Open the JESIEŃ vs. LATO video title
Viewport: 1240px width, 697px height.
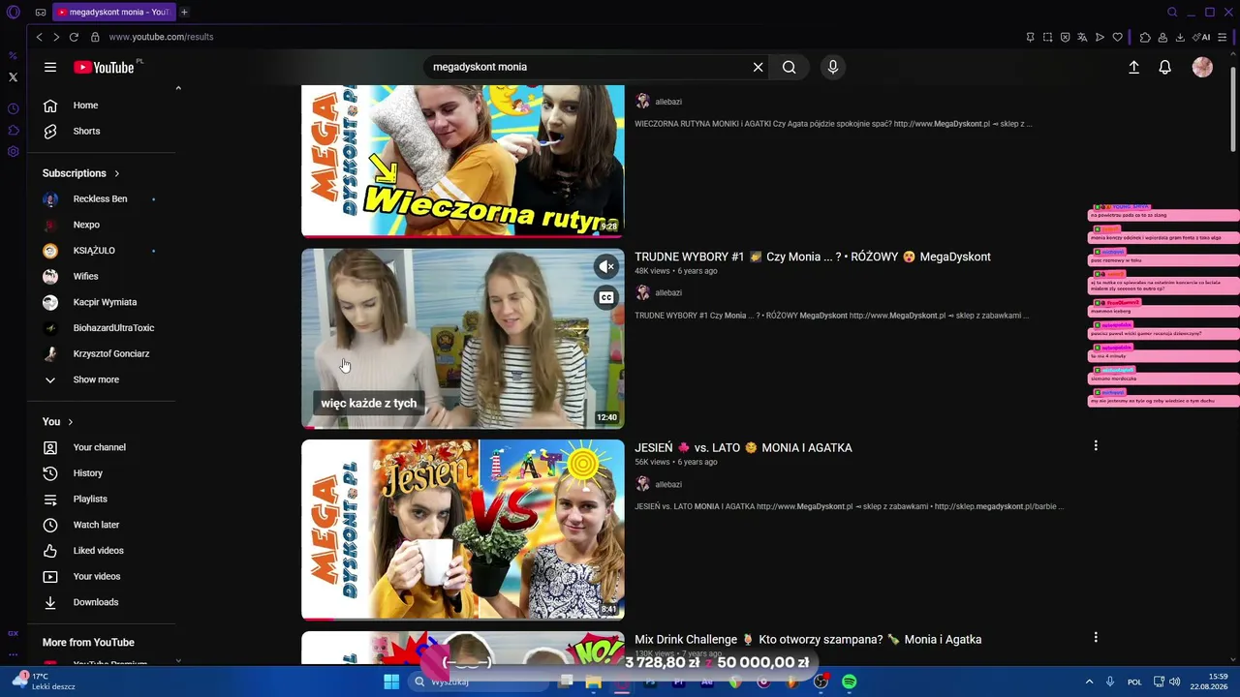coord(743,448)
